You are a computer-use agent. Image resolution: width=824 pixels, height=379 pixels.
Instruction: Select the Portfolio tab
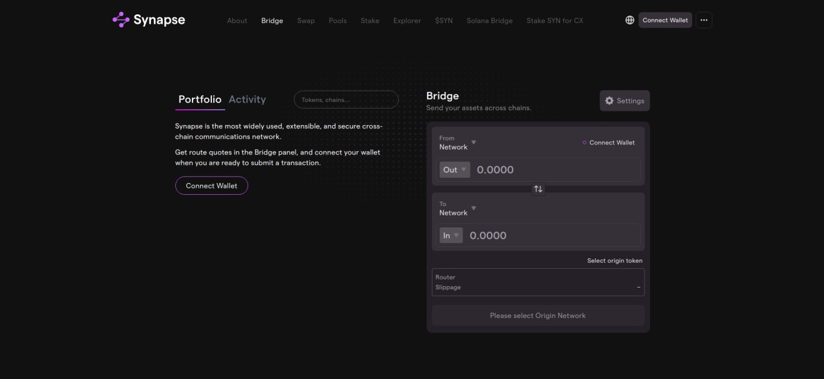[x=199, y=100]
